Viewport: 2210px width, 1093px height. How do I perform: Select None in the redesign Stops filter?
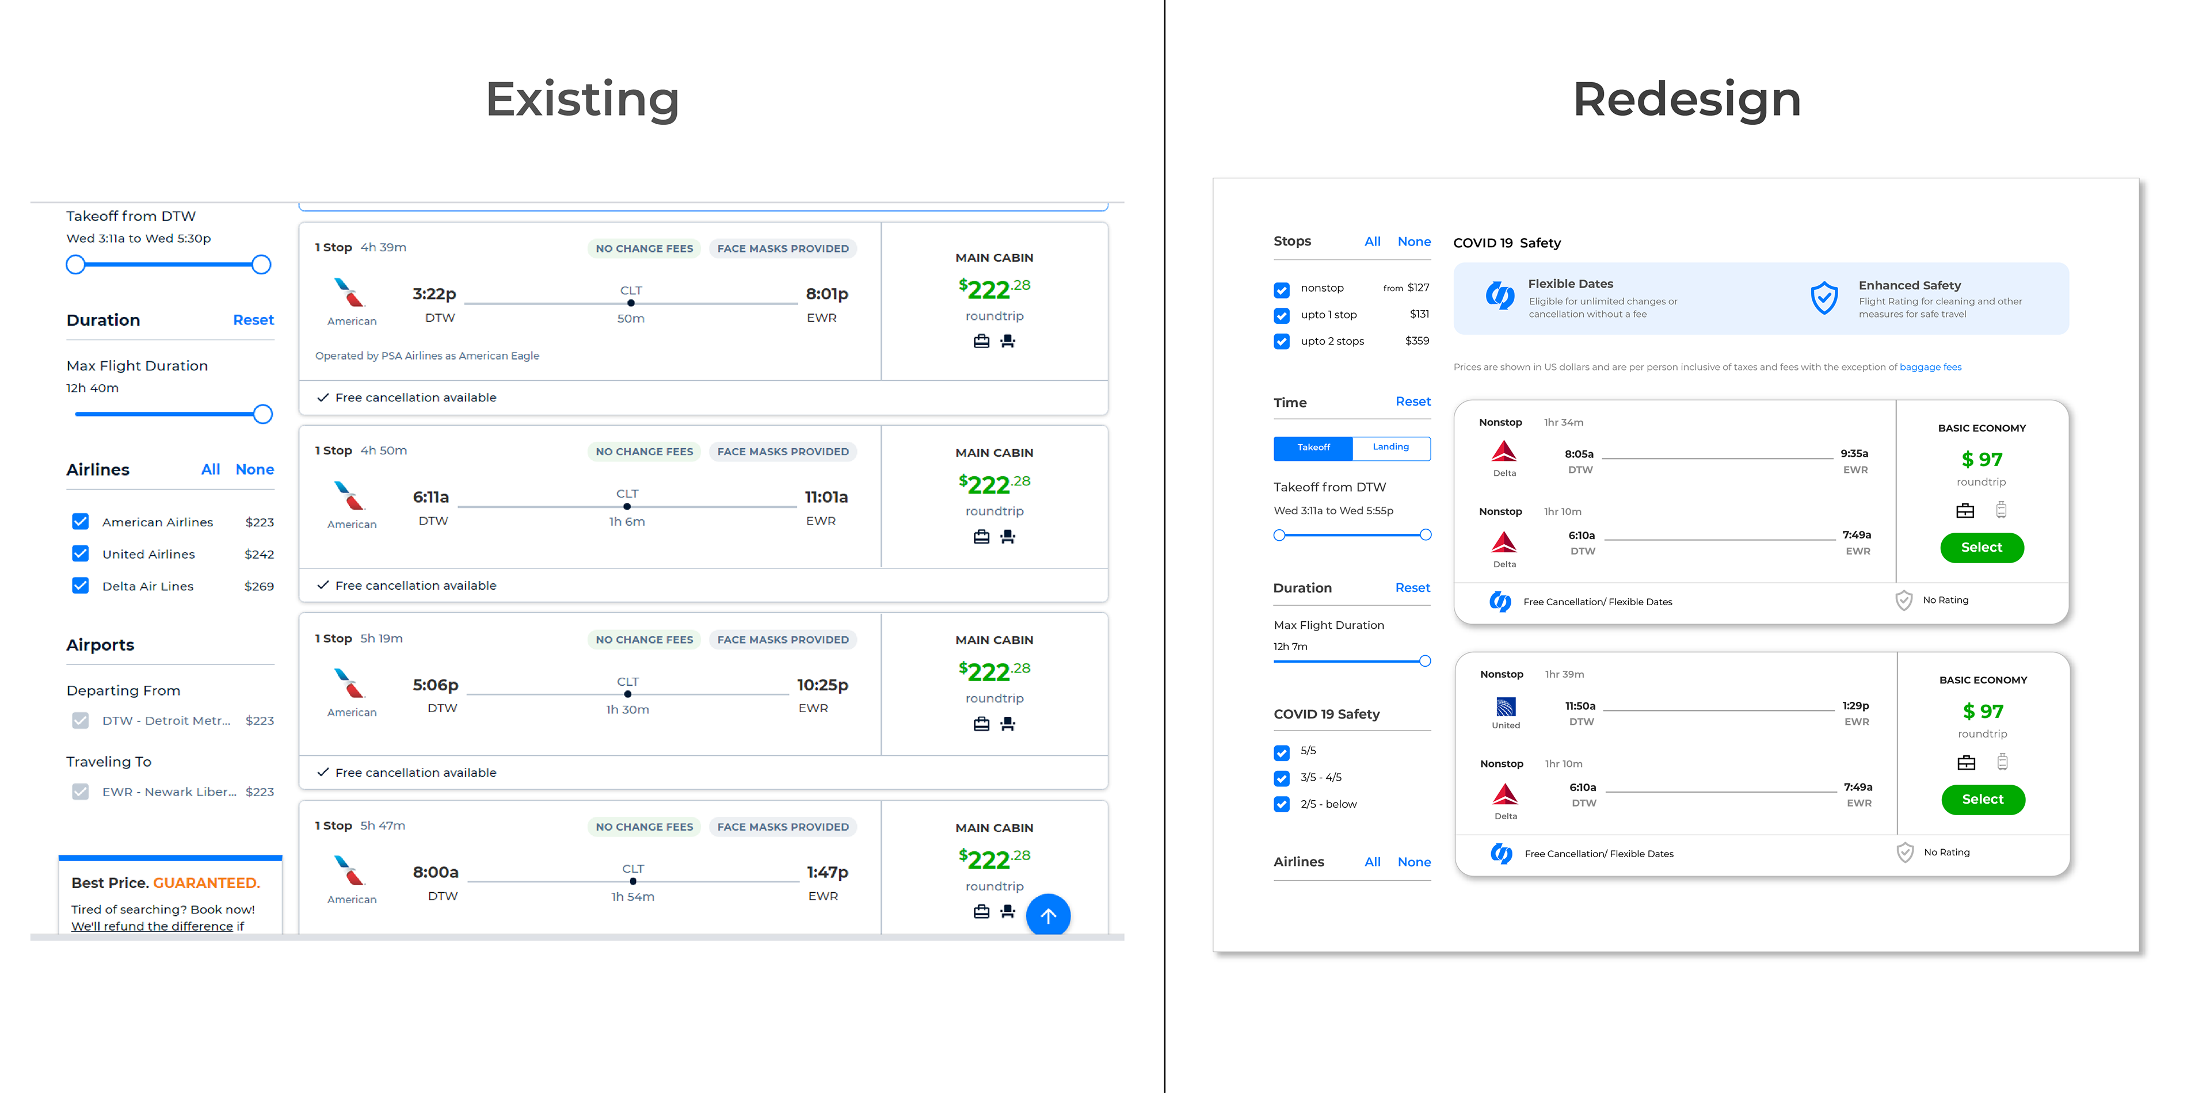click(x=1414, y=242)
